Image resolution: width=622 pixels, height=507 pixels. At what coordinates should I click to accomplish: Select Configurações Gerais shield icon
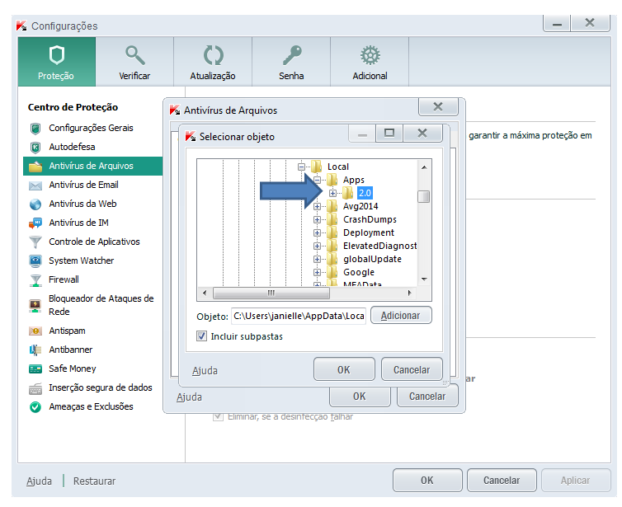[35, 128]
